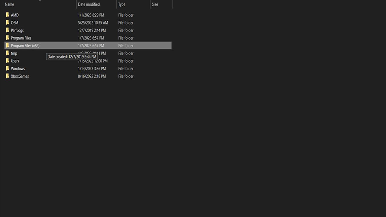Click the Date created tooltip
Screen dimensions: 386x217
click(72, 57)
